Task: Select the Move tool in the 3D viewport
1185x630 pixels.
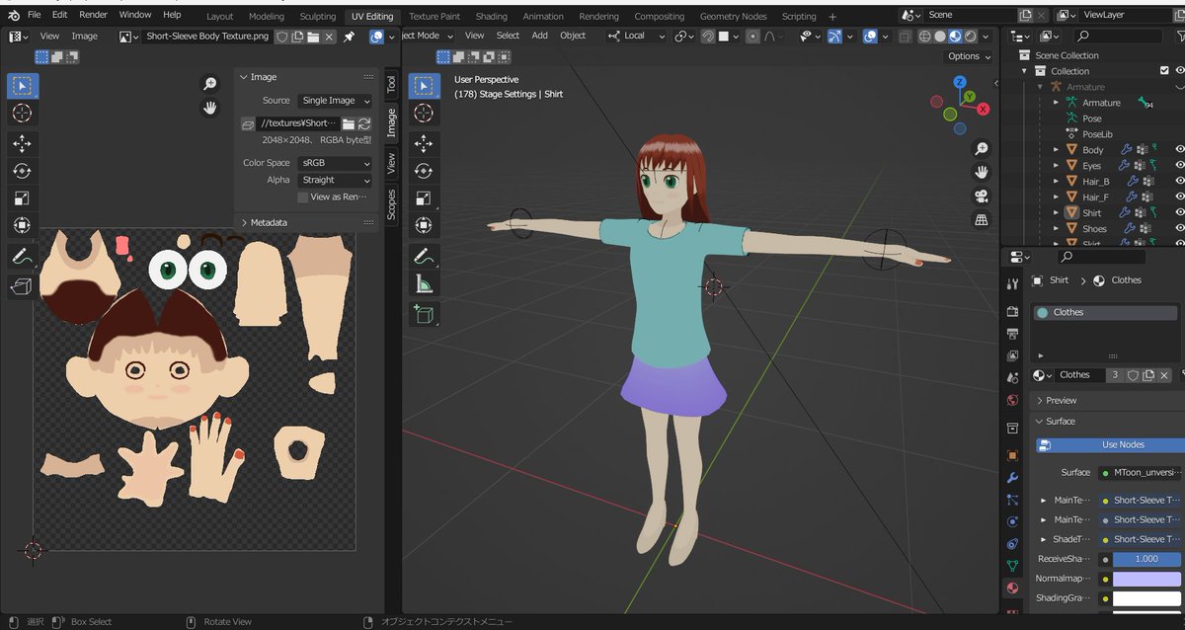Action: coord(425,142)
